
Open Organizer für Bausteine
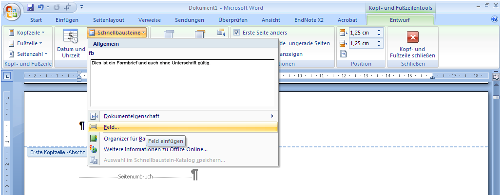pos(182,139)
